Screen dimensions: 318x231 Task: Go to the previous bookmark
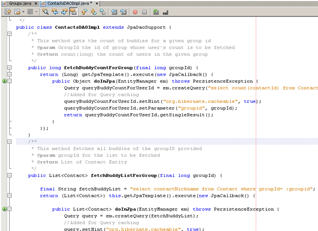coord(85,12)
